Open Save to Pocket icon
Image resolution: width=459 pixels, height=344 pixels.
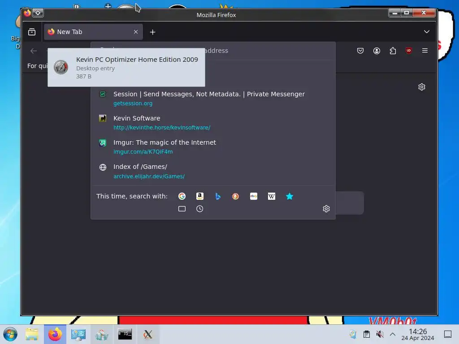[x=360, y=51]
